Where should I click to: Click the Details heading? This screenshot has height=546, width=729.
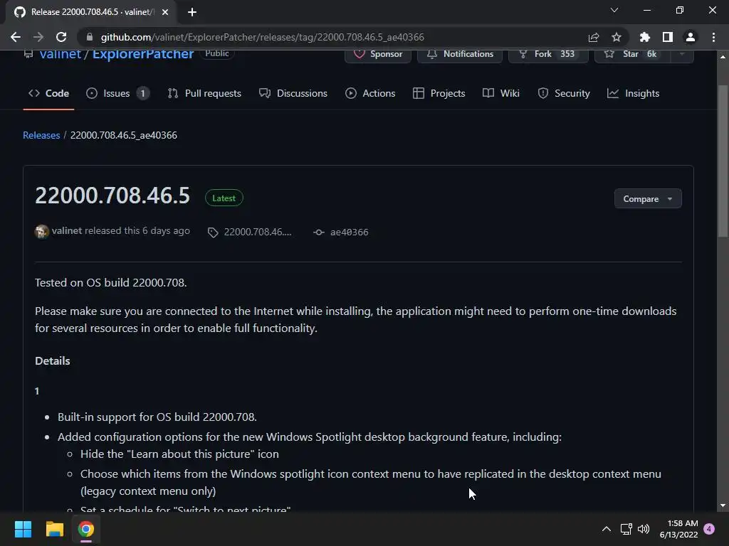(x=53, y=360)
